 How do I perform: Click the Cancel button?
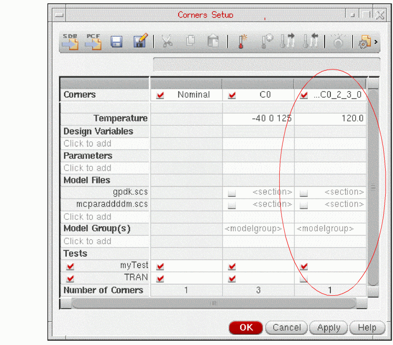pyautogui.click(x=287, y=327)
